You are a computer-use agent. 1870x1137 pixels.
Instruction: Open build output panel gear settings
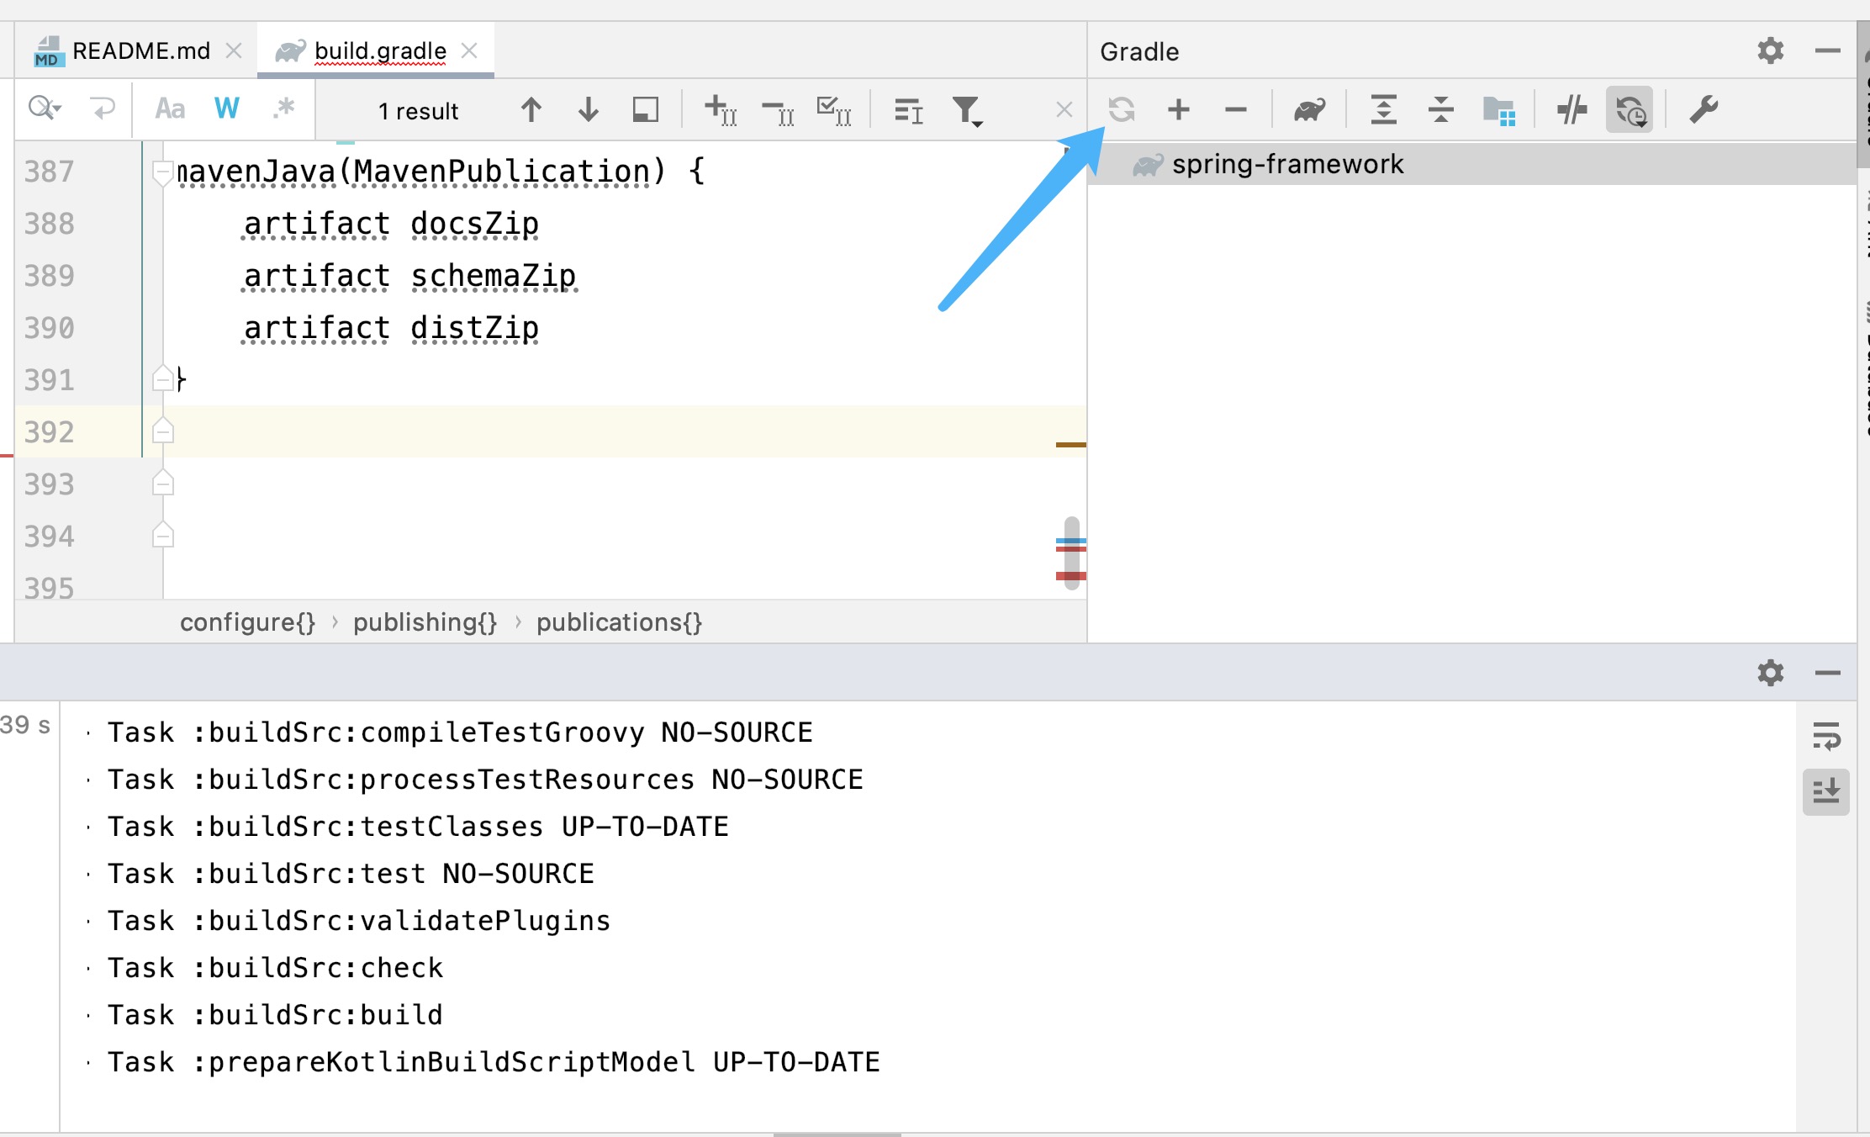[x=1771, y=673]
